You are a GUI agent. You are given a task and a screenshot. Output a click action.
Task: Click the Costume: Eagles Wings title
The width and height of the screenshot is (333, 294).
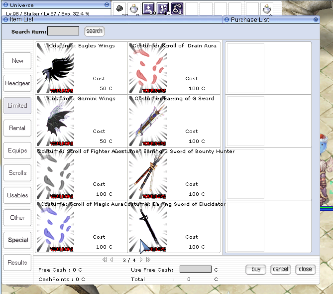click(x=82, y=46)
